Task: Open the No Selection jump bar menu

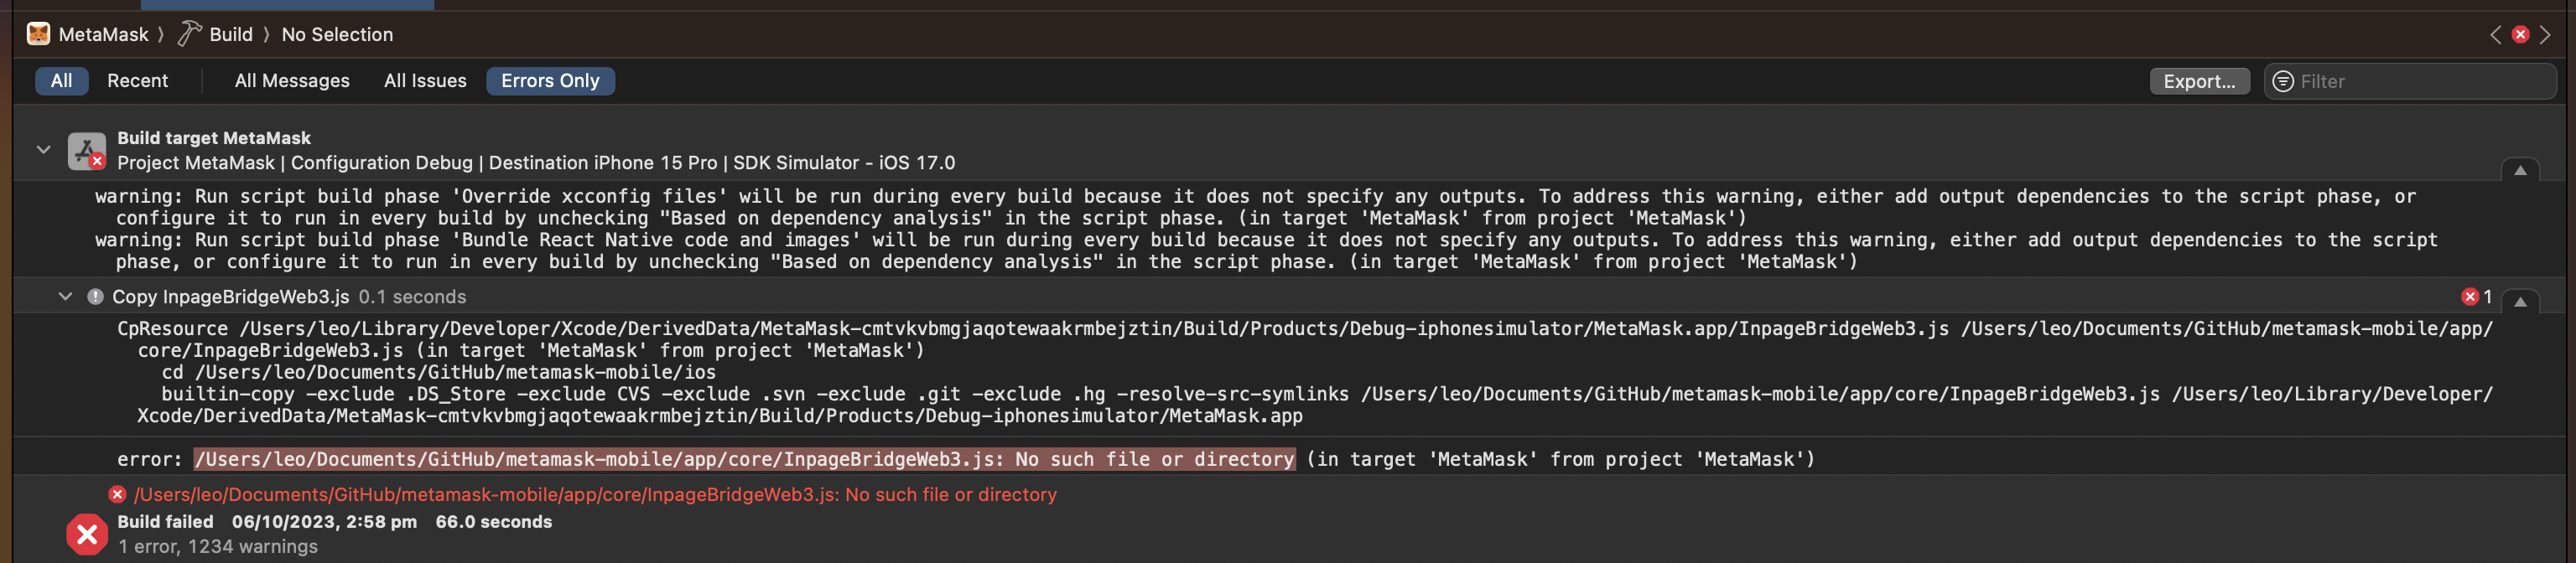Action: (x=337, y=33)
